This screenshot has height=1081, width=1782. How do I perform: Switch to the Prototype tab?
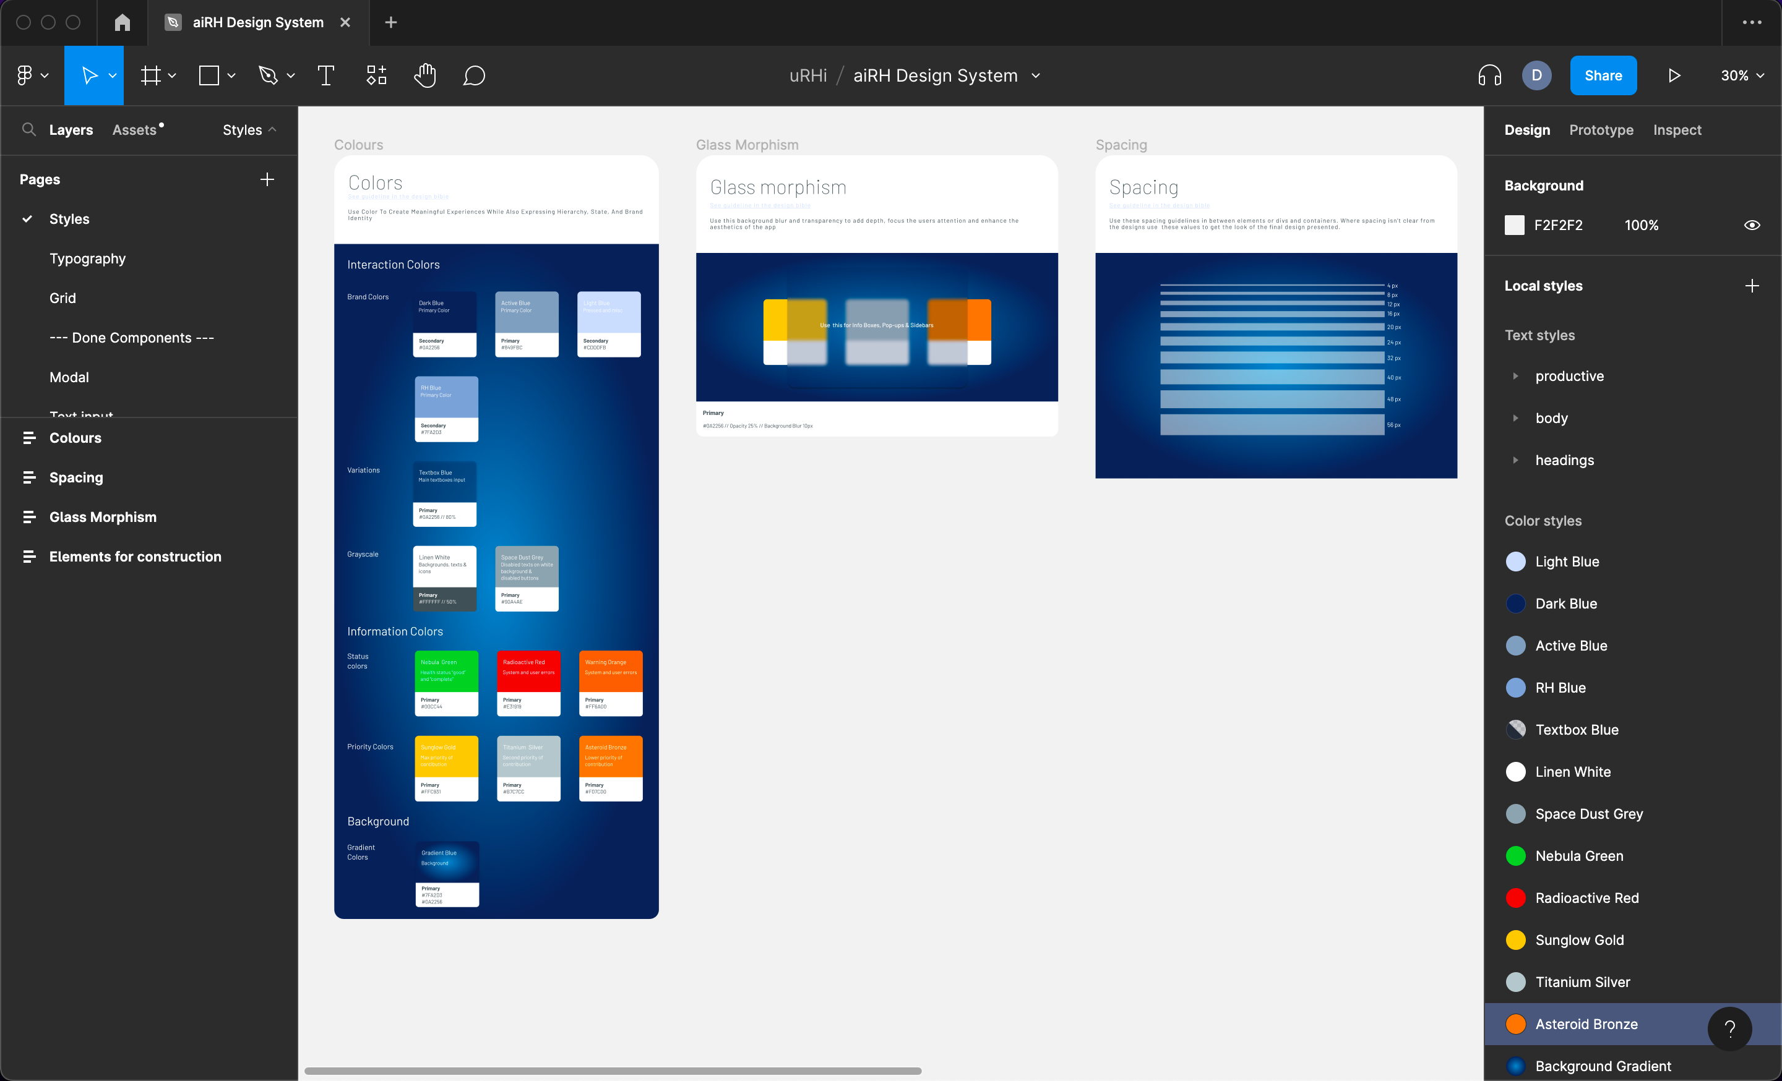click(1601, 130)
